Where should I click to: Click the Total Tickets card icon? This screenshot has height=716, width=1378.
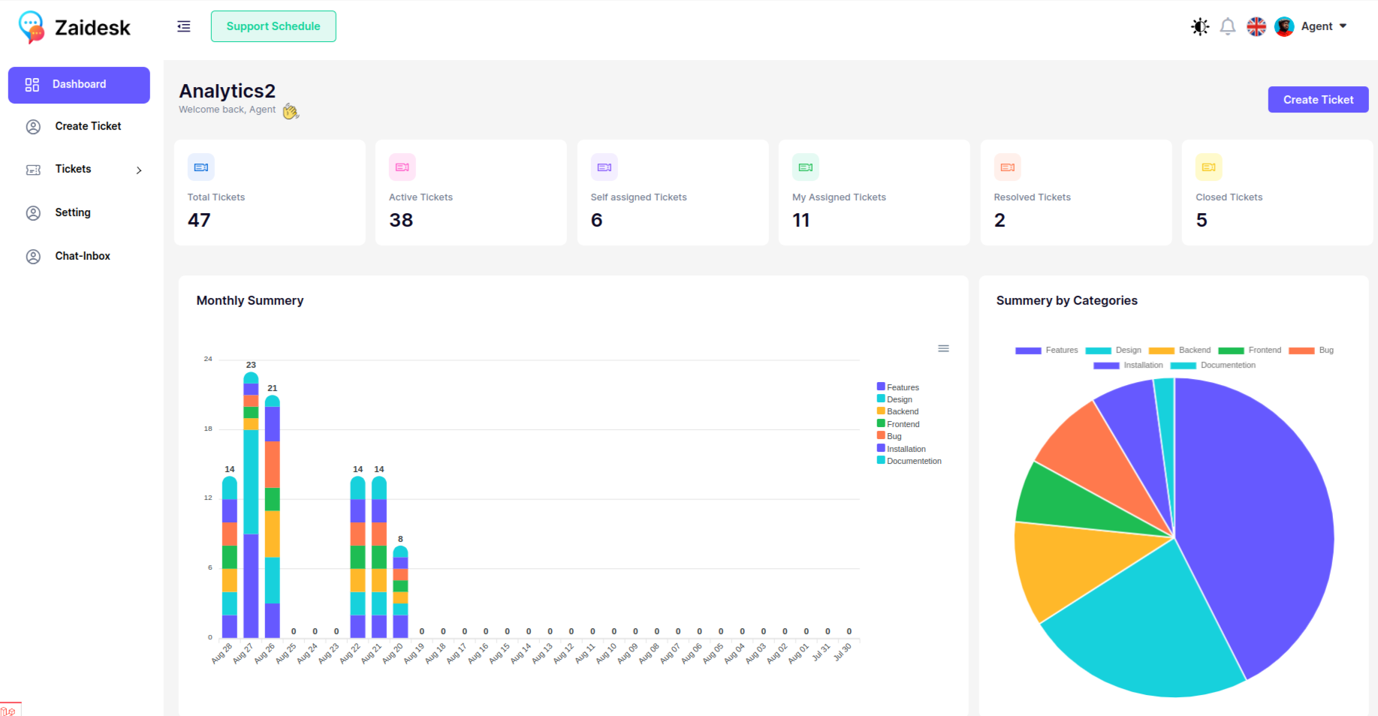click(x=201, y=167)
